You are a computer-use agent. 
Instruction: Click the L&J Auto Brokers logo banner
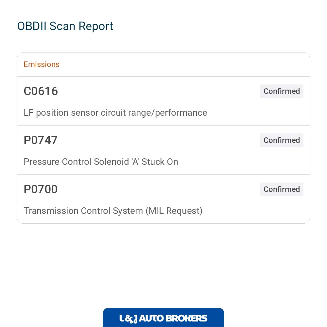click(163, 318)
